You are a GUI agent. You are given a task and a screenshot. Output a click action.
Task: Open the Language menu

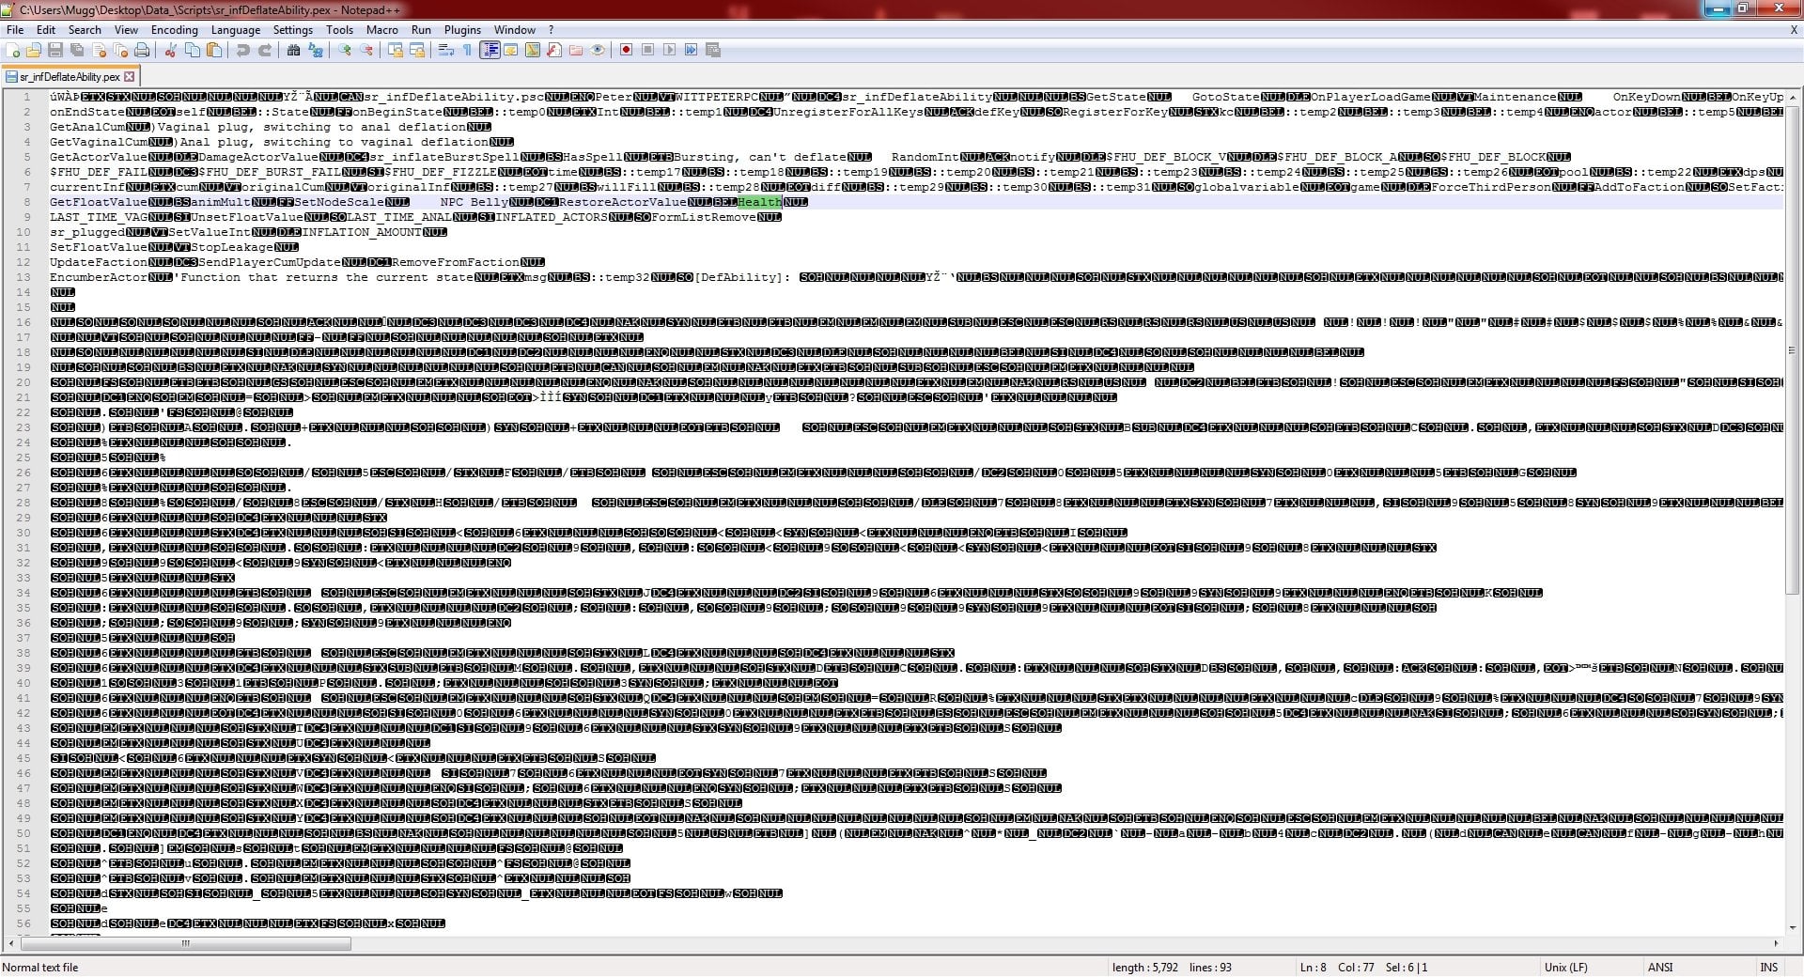pyautogui.click(x=236, y=30)
